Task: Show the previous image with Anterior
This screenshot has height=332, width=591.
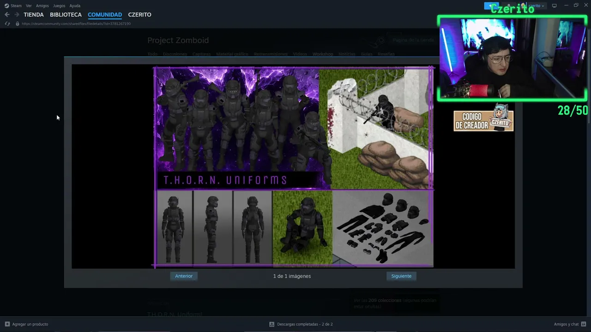Action: pos(184,276)
